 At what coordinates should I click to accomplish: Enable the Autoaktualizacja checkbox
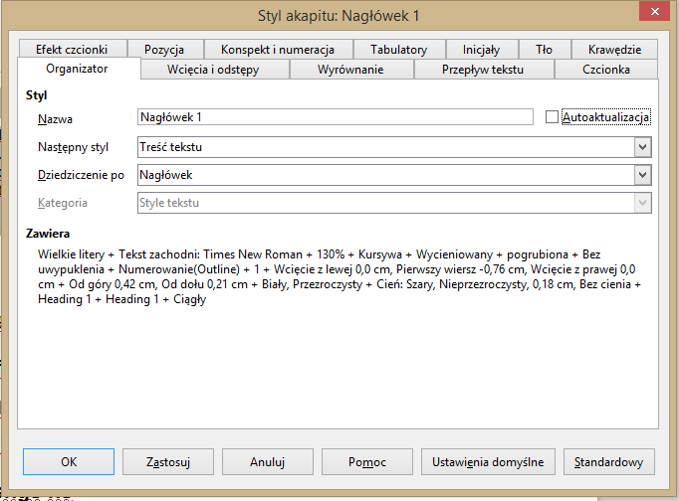(552, 117)
